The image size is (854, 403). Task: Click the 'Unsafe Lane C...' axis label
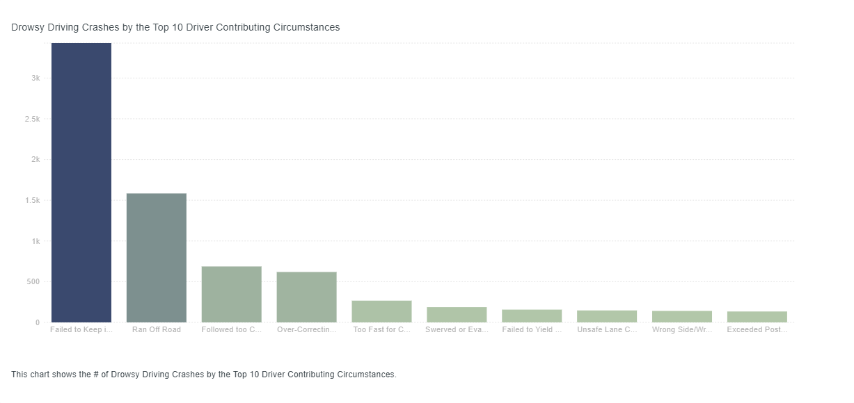pyautogui.click(x=607, y=329)
